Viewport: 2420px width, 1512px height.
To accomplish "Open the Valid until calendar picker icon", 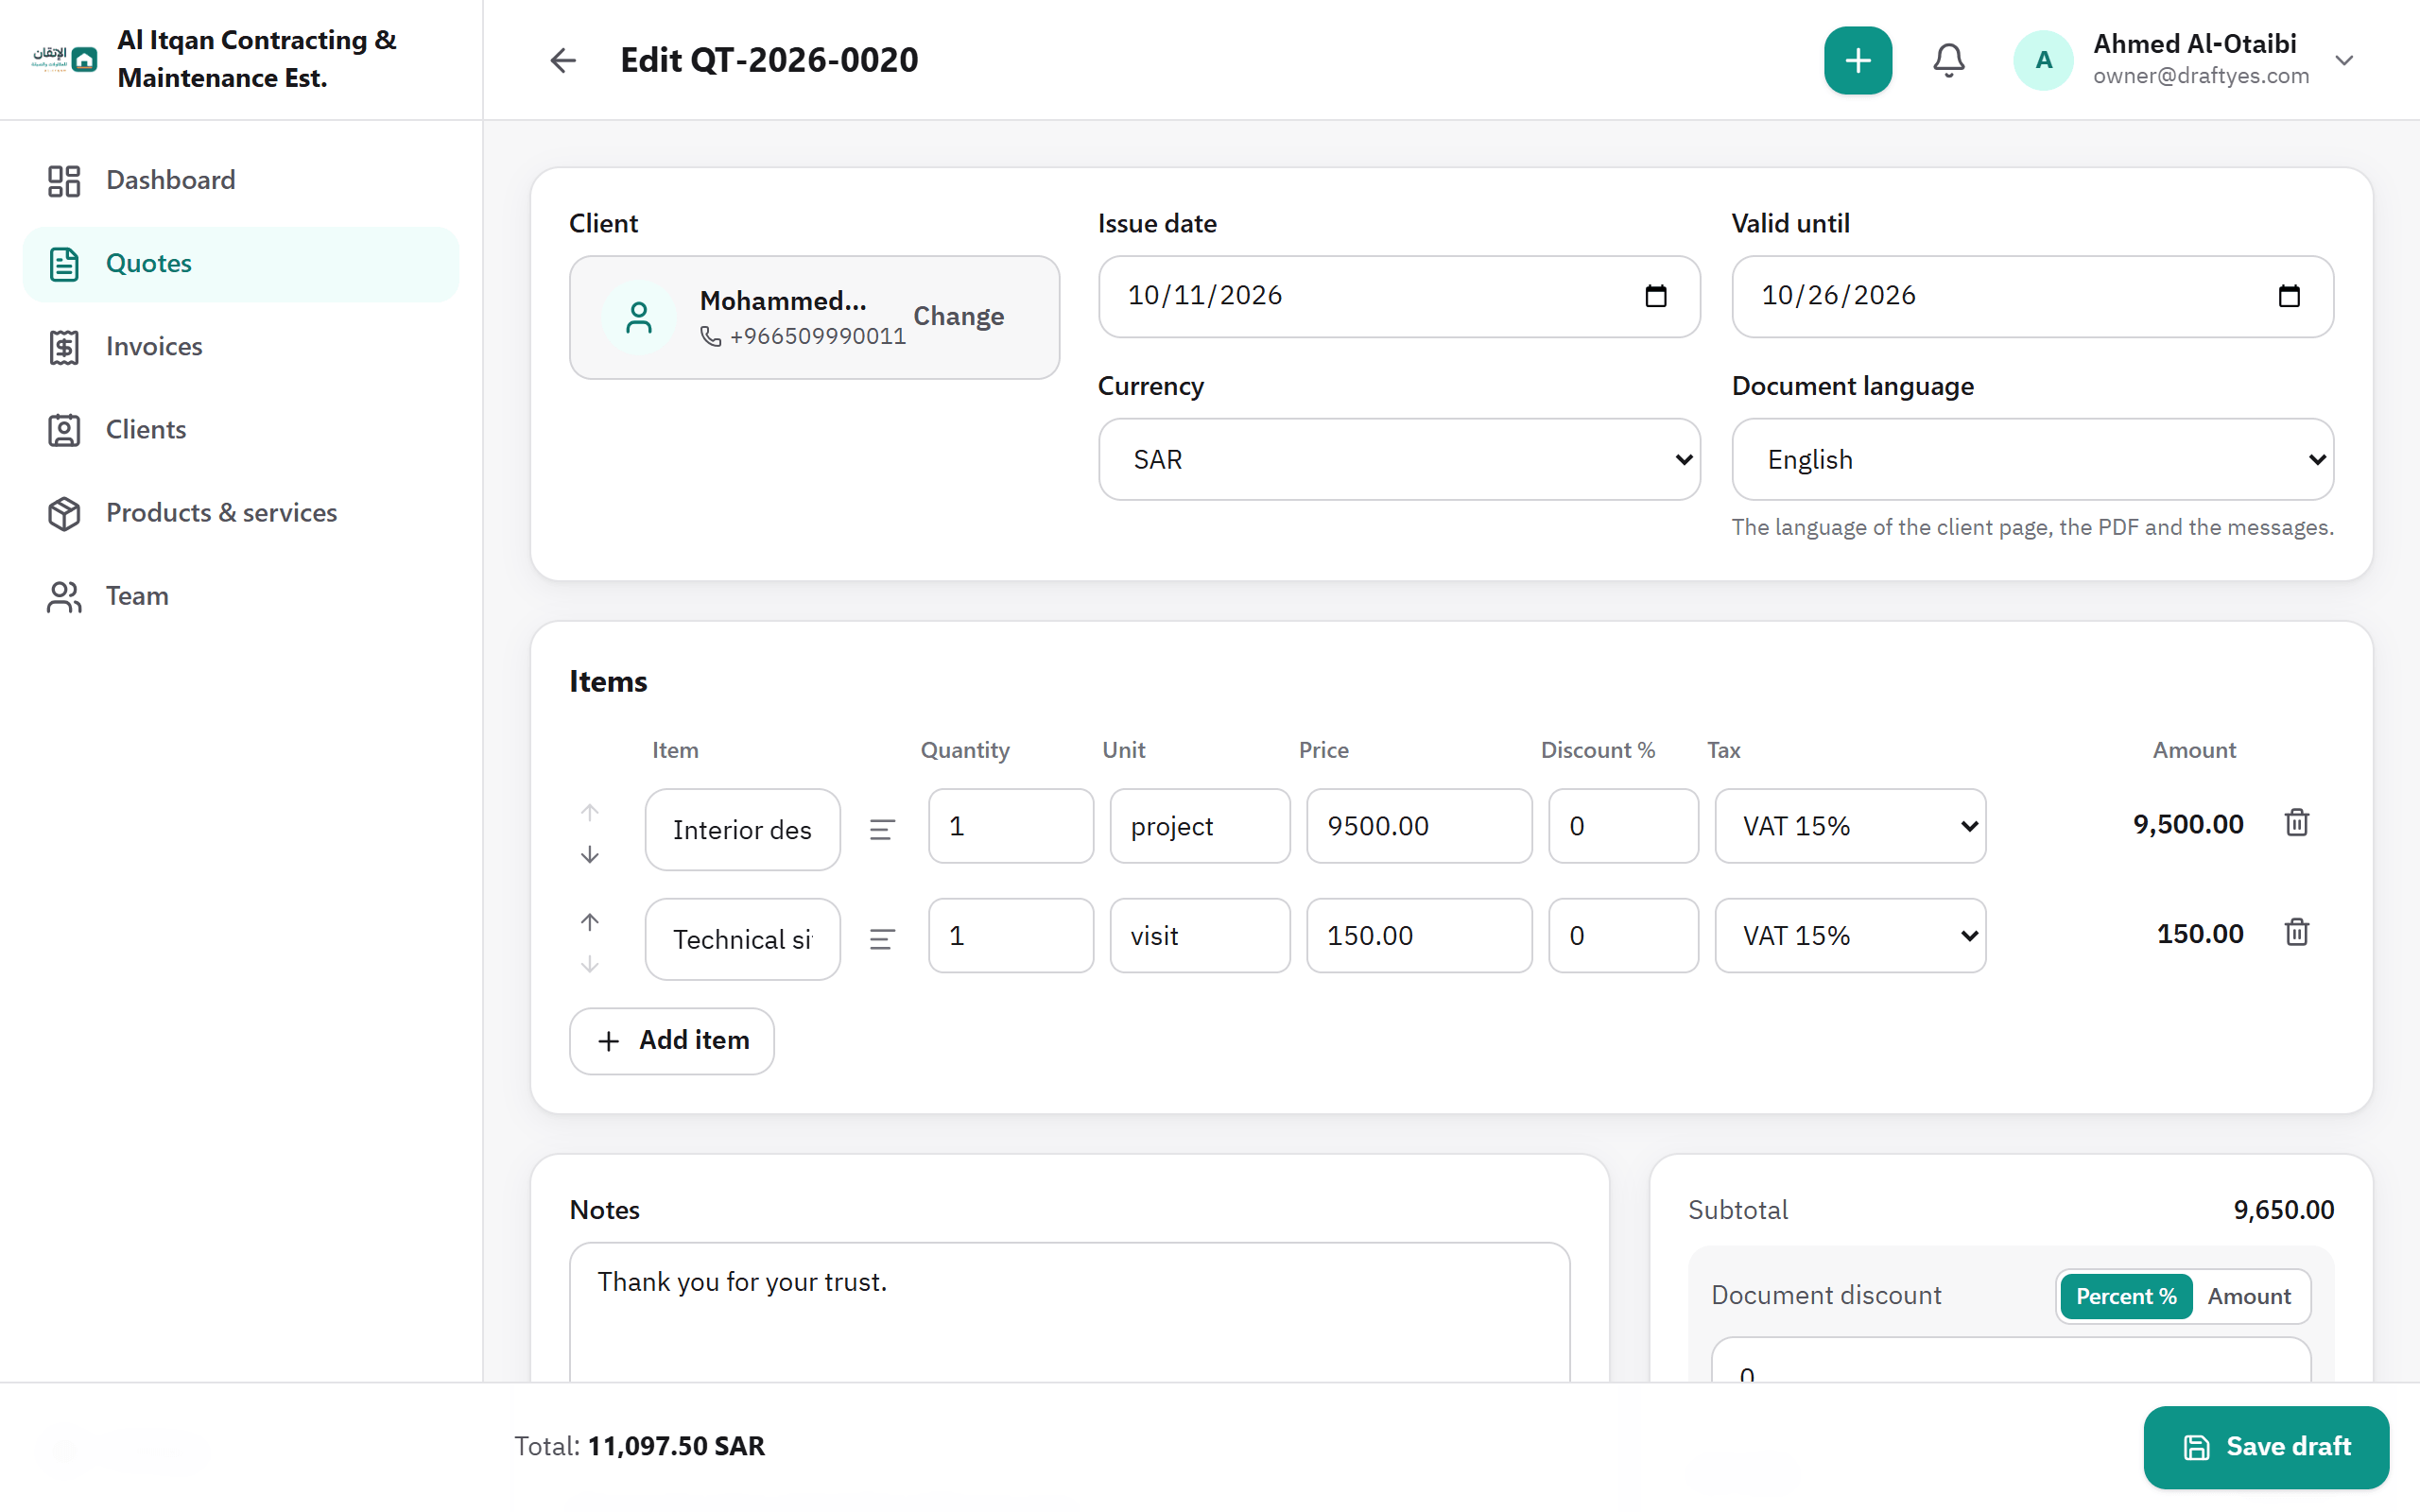I will point(2289,296).
